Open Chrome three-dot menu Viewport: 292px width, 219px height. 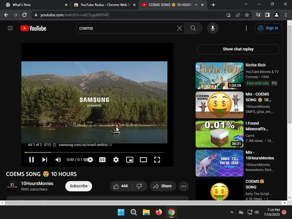click(286, 15)
